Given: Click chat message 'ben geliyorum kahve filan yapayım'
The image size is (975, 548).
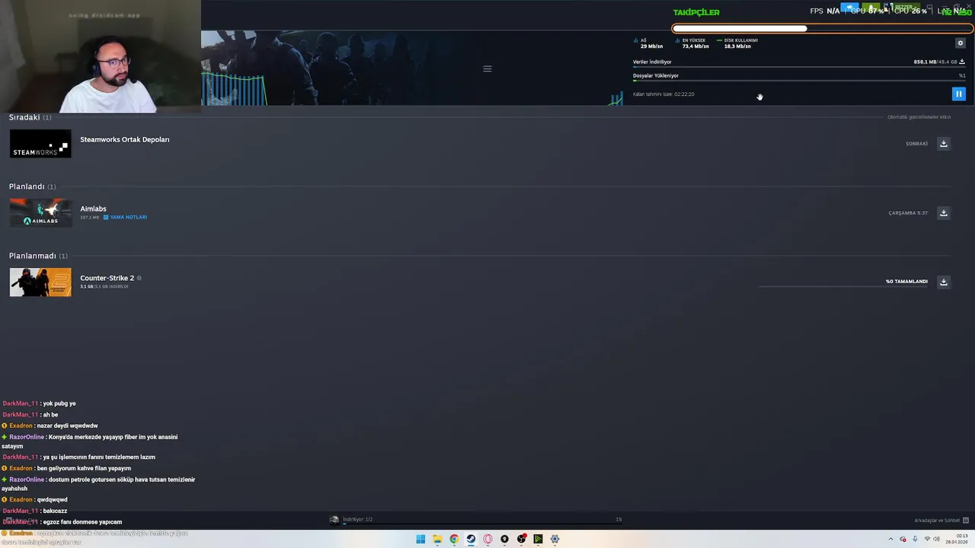Looking at the screenshot, I should coord(84,468).
